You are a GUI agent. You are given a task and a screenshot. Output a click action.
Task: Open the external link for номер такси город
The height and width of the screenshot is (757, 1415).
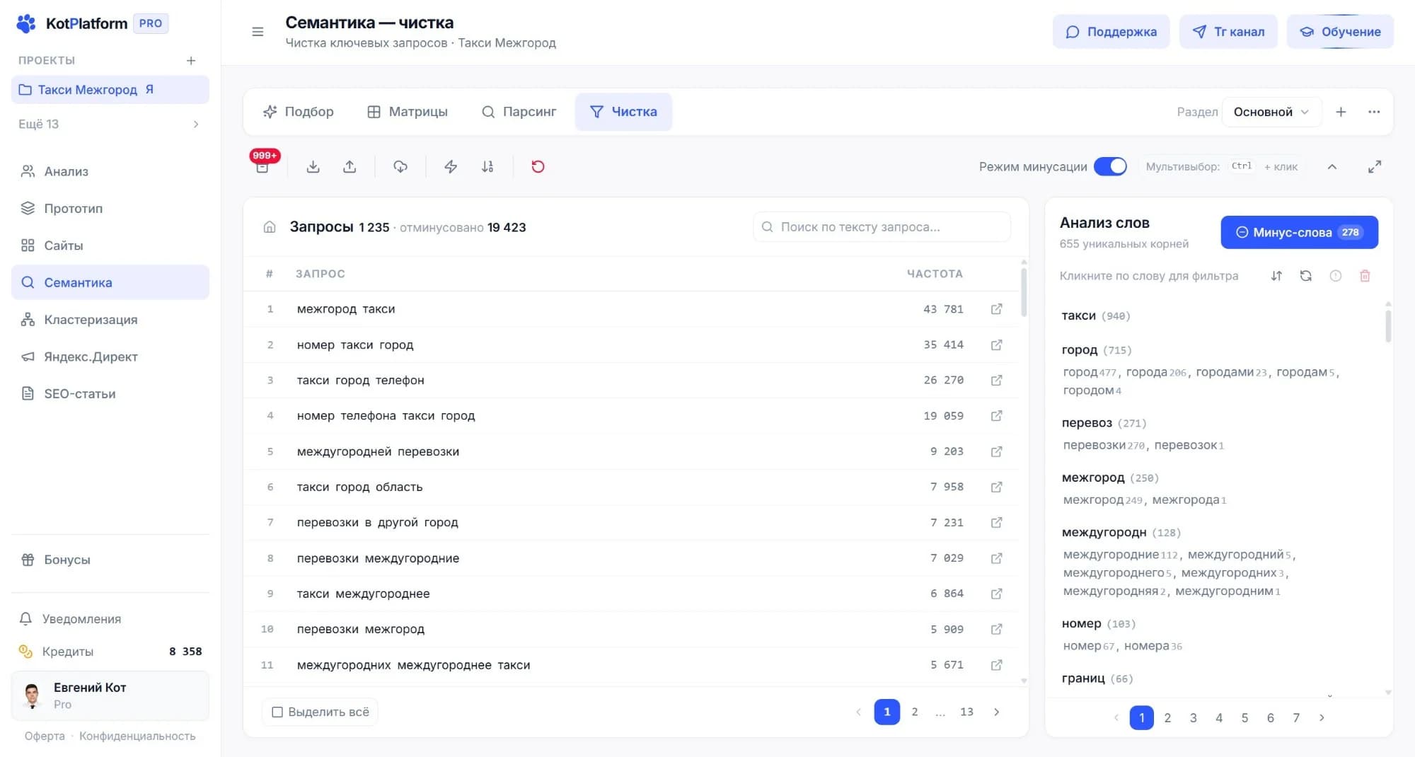[x=997, y=345]
